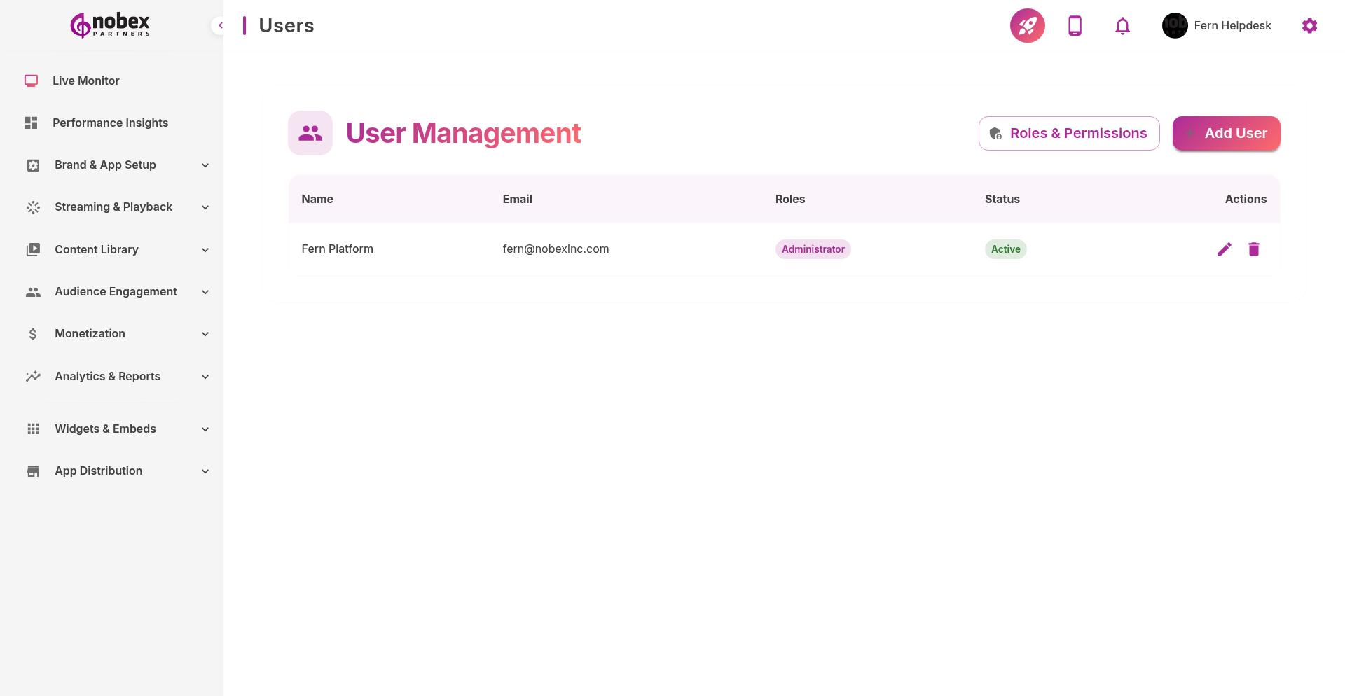Click the rocket icon in the top bar
Viewport: 1345px width, 696px height.
(1027, 25)
